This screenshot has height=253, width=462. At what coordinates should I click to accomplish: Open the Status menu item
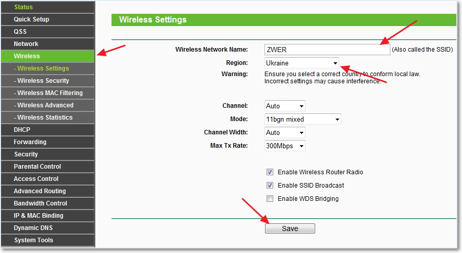tap(48, 7)
